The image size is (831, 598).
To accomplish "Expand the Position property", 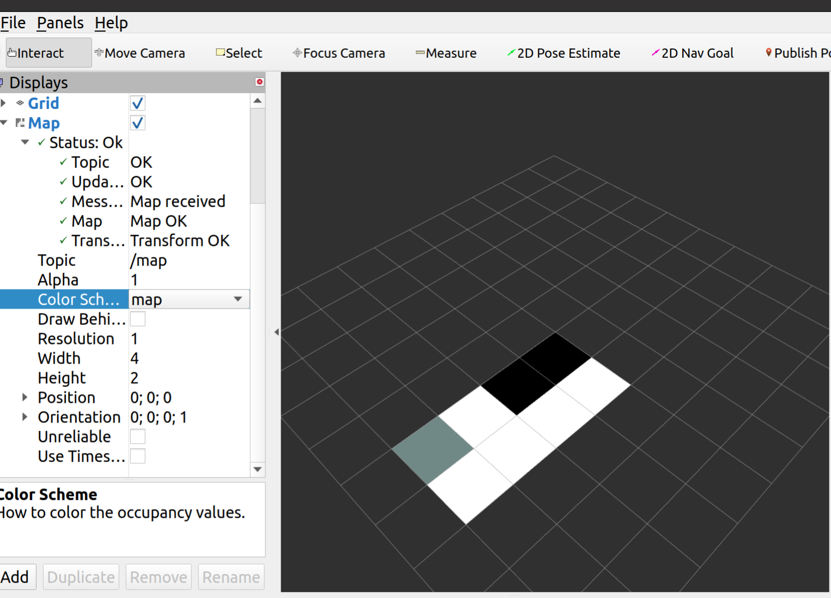I will (x=25, y=397).
